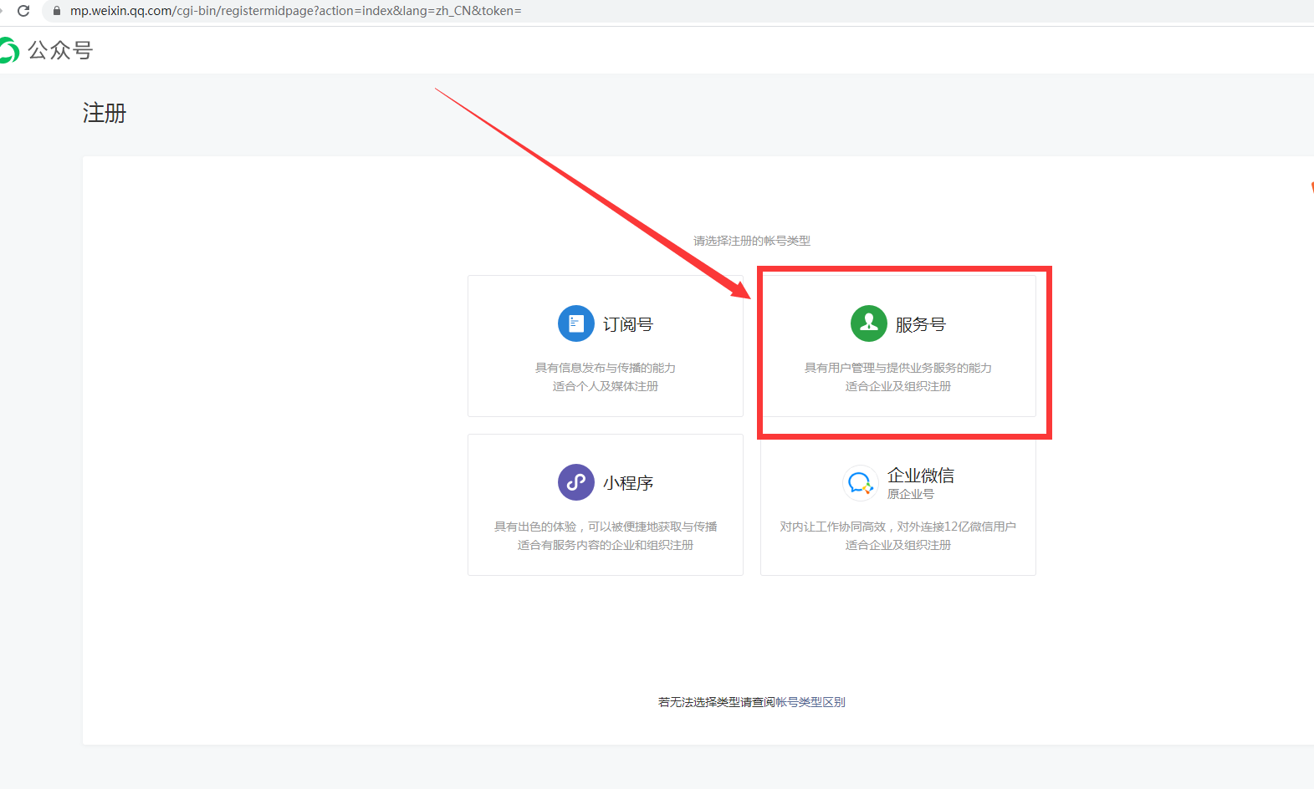Click the green 服务号 user icon
The width and height of the screenshot is (1314, 789).
click(x=869, y=323)
